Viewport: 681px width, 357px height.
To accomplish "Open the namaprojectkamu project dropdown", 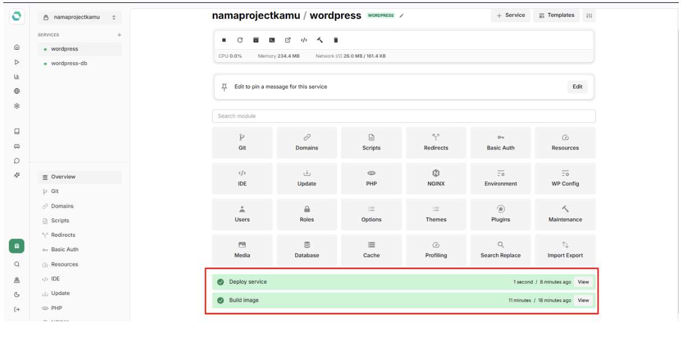I will point(80,17).
